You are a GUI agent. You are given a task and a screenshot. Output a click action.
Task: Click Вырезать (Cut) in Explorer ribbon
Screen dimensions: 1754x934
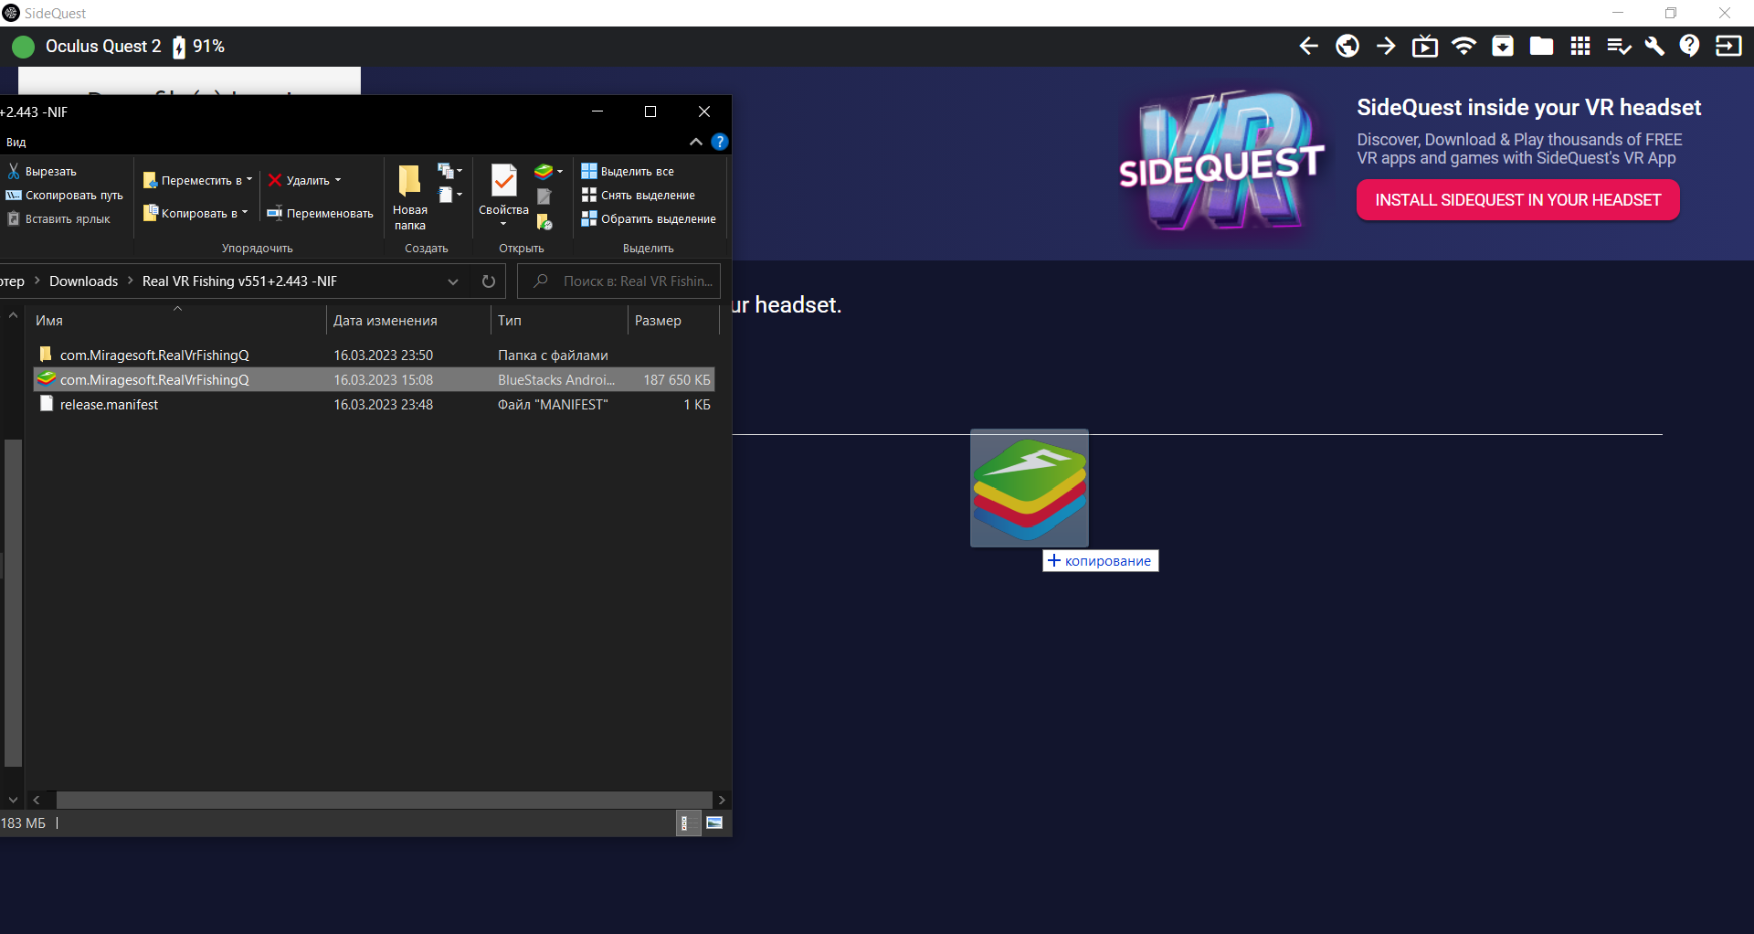[x=43, y=171]
